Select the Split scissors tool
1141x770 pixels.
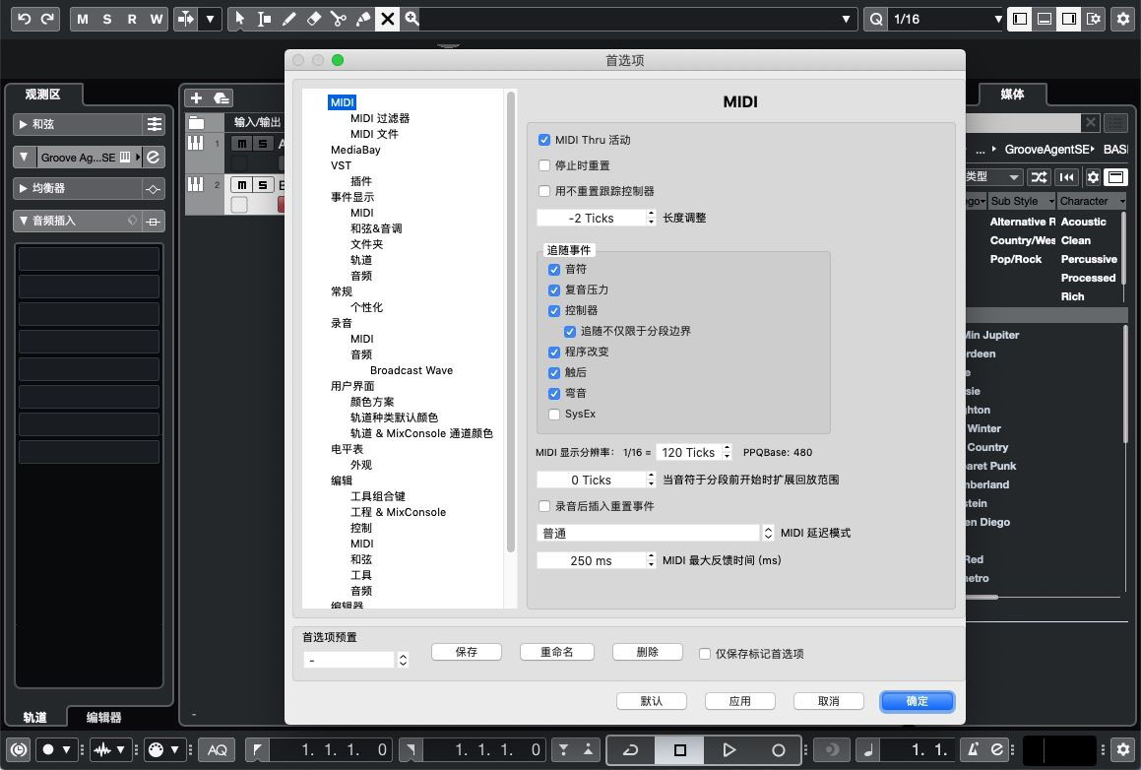pyautogui.click(x=339, y=19)
